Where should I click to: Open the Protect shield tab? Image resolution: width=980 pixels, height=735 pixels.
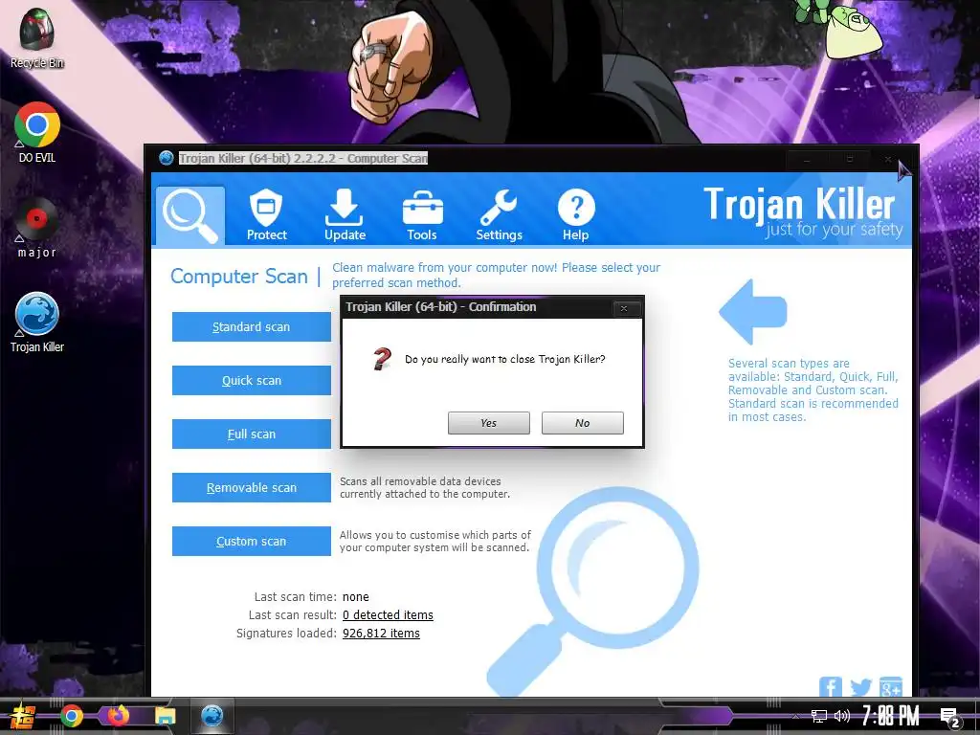(266, 215)
